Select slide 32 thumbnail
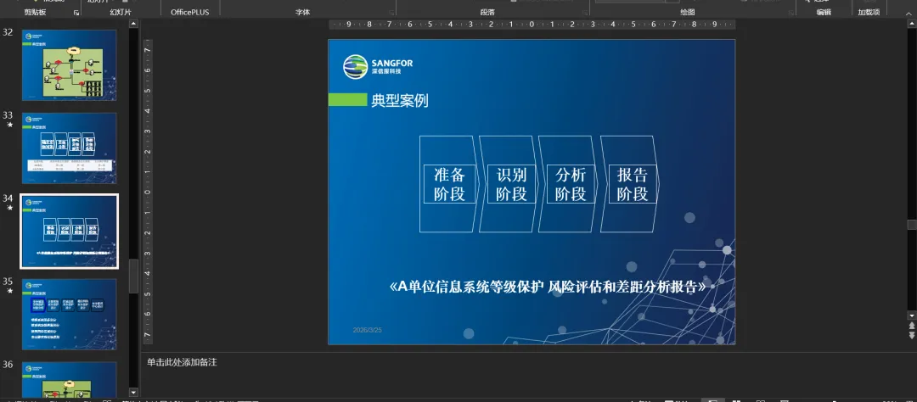Screen dimensions: 917x402 (x=69, y=64)
